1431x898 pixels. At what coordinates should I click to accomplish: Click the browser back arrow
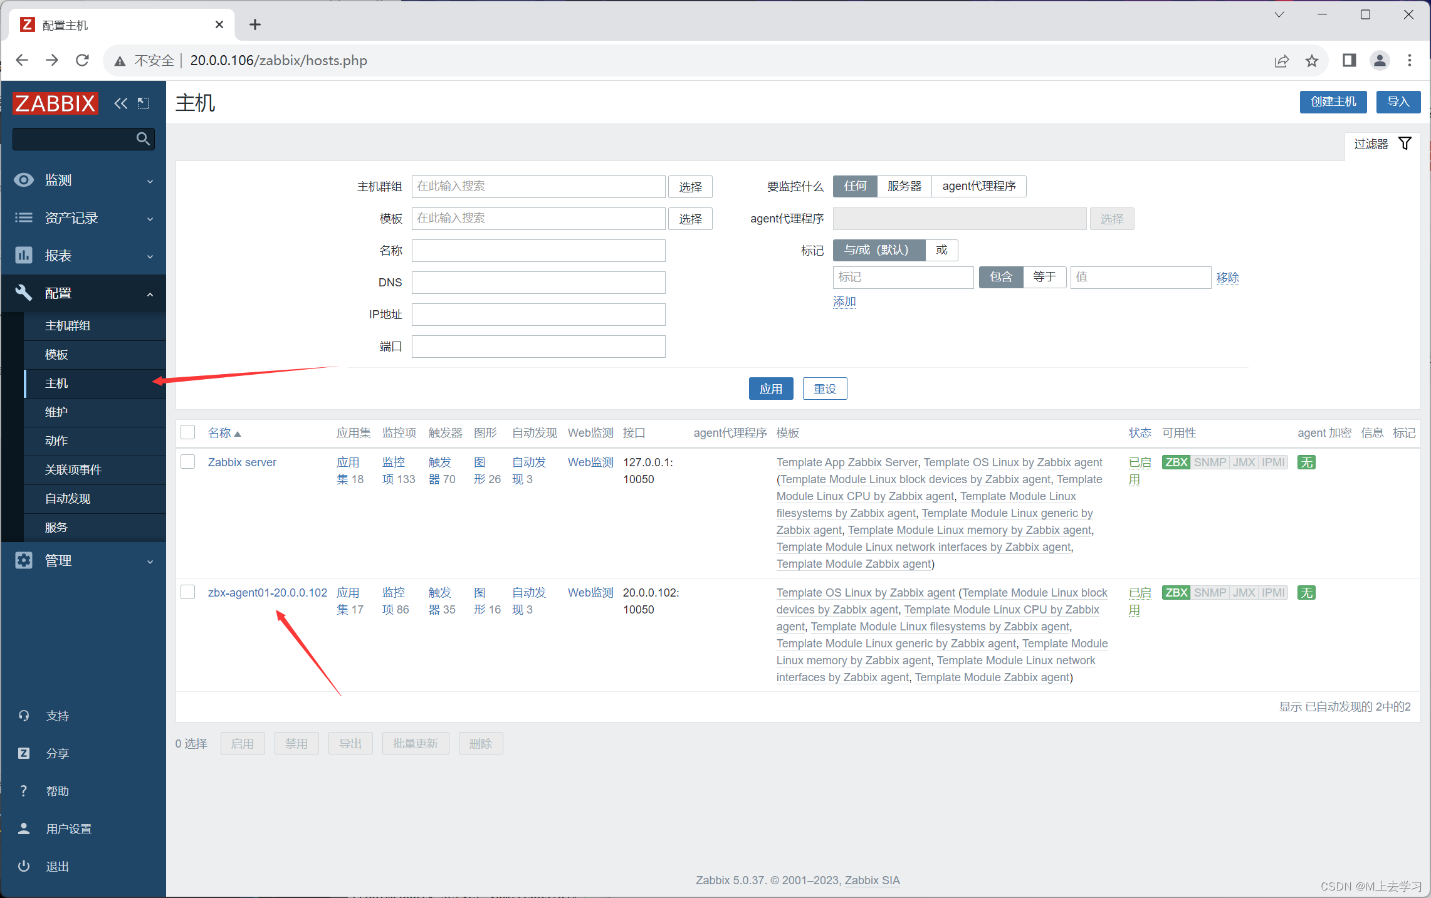22,60
